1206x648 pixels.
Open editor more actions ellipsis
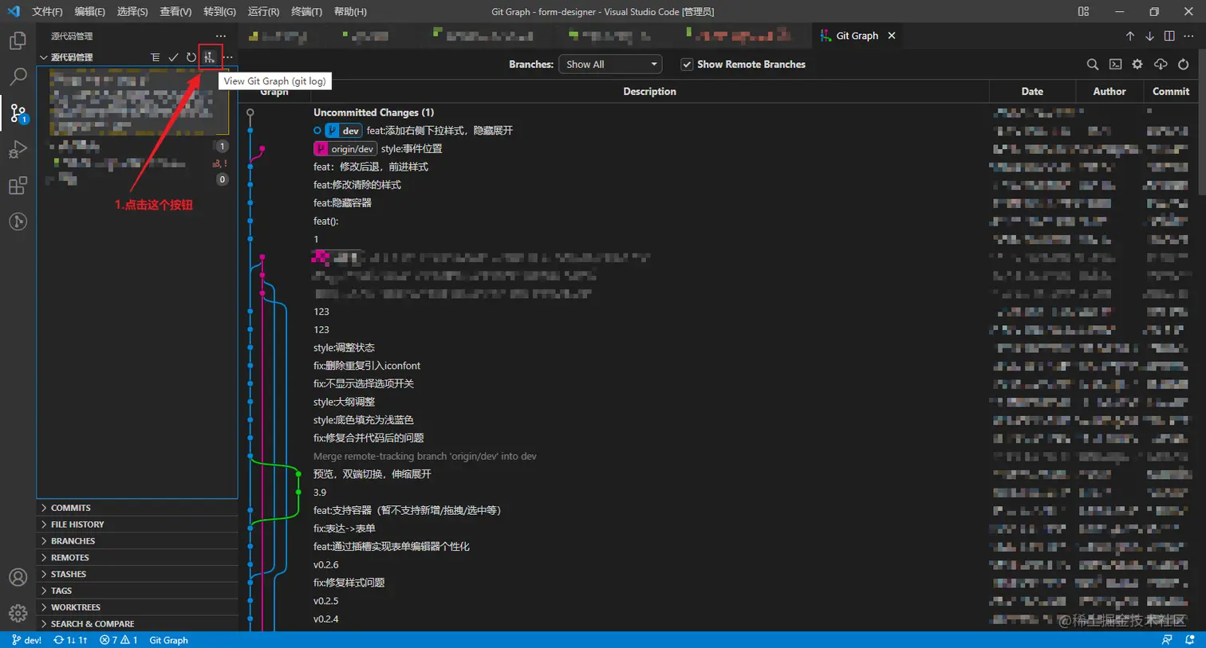click(x=1188, y=36)
